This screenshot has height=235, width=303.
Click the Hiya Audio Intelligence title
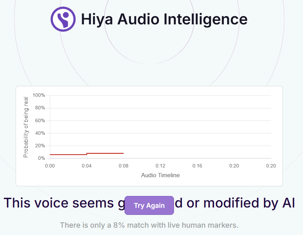[164, 19]
